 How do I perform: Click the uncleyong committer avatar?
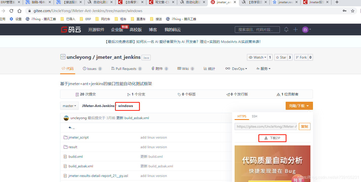66,118
